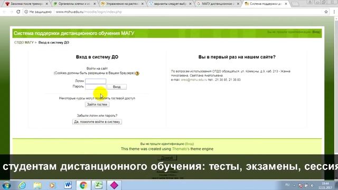Switch to 'варианты следует выбр' tab
The width and height of the screenshot is (338, 190).
170,4
